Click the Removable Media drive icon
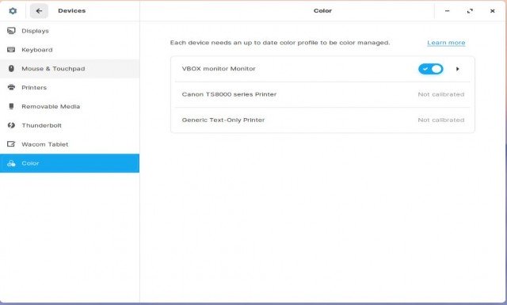The image size is (507, 305). pyautogui.click(x=11, y=106)
